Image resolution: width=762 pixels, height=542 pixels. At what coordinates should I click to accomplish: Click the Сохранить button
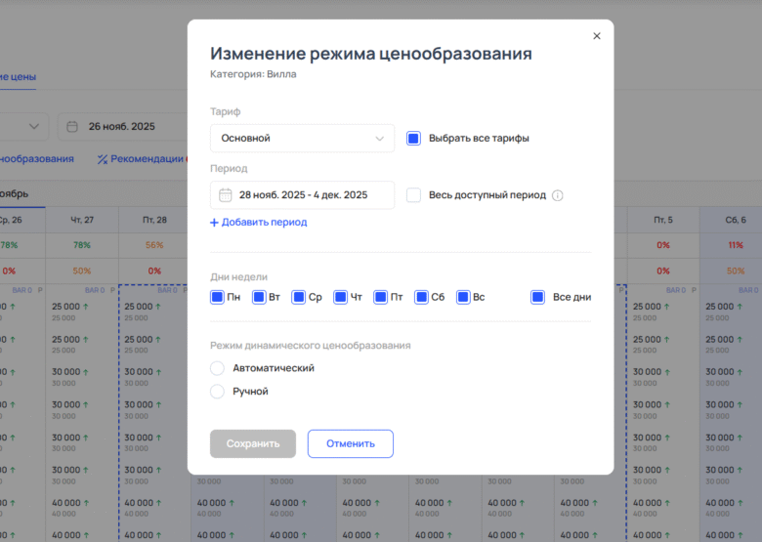click(x=253, y=443)
